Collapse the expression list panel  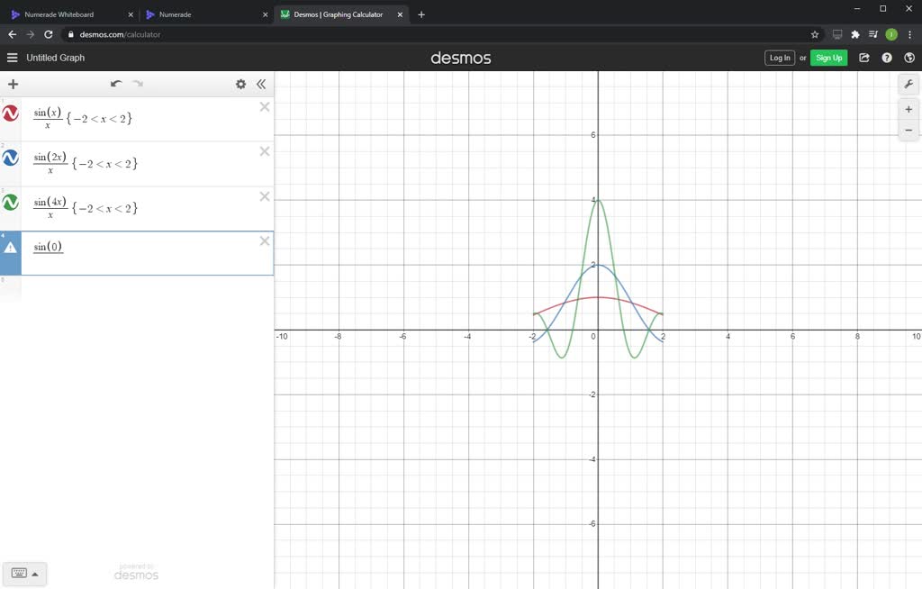pos(261,84)
